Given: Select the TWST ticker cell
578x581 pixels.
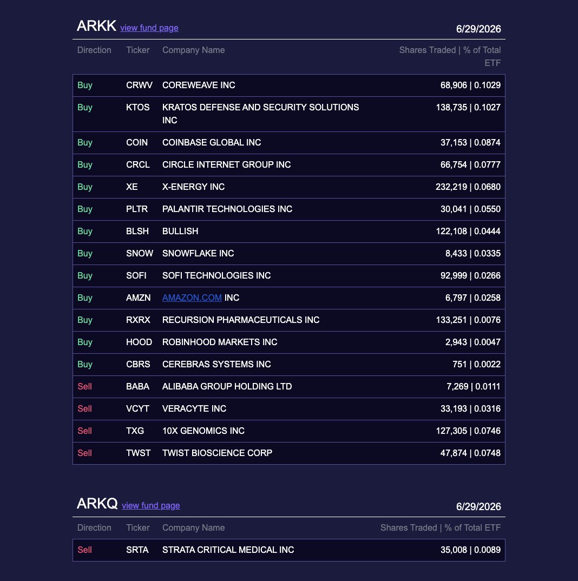Looking at the screenshot, I should pos(139,453).
